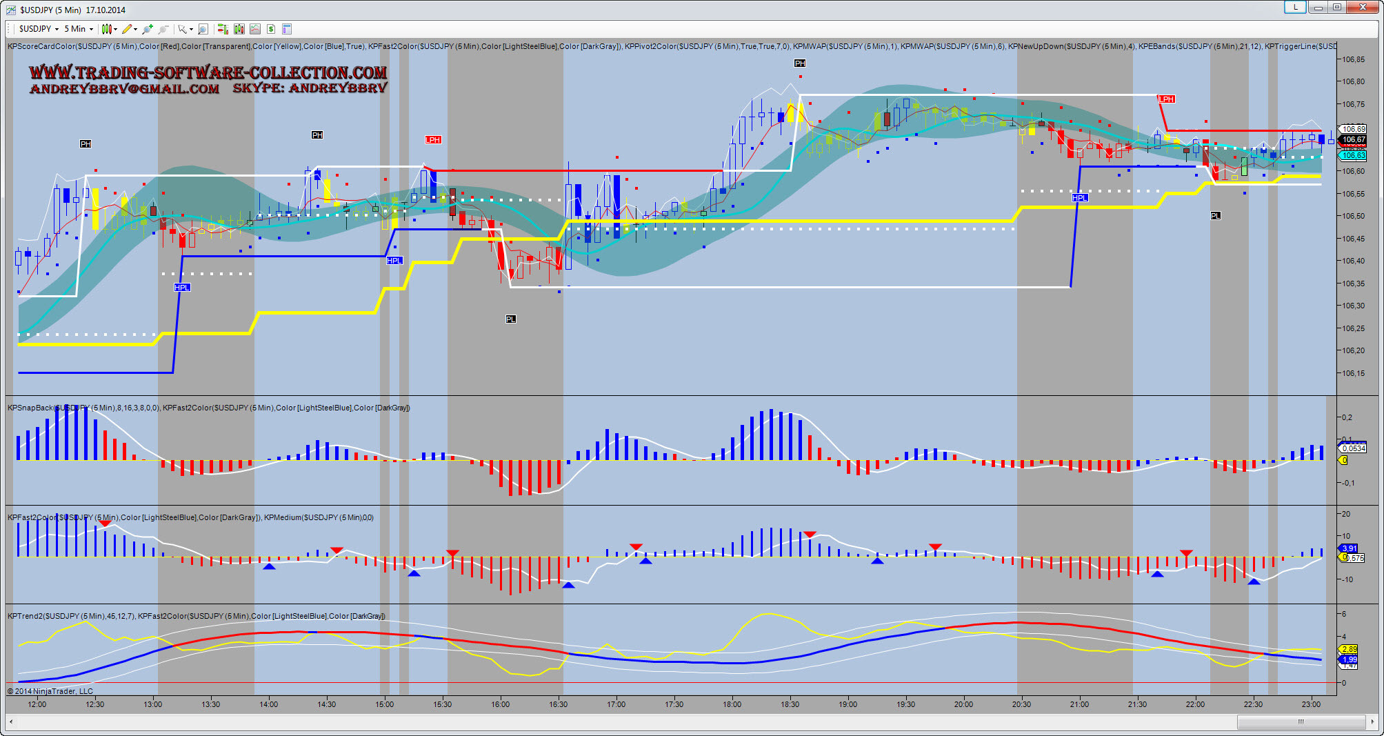Screen dimensions: 1384x736
Task: Click the zoom in magnifier icon
Action: tap(148, 29)
